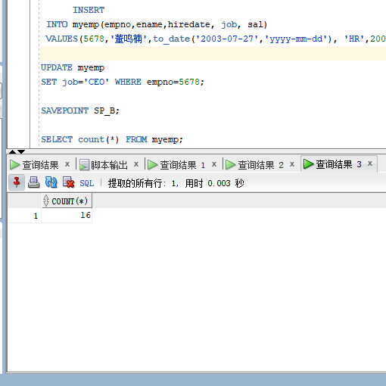Image resolution: width=386 pixels, height=386 pixels.
Task: Click the print results icon
Action: (33, 182)
